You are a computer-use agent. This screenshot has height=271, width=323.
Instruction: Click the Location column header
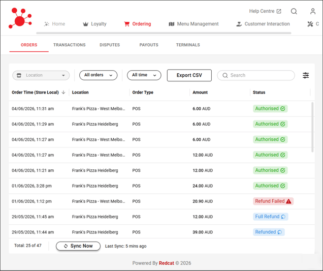tap(80, 92)
